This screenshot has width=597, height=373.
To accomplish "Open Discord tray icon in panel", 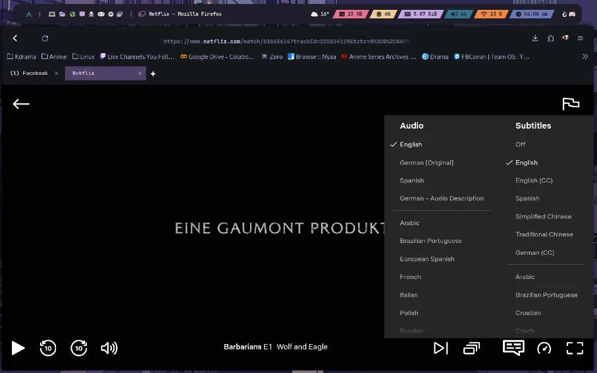I will 572,14.
